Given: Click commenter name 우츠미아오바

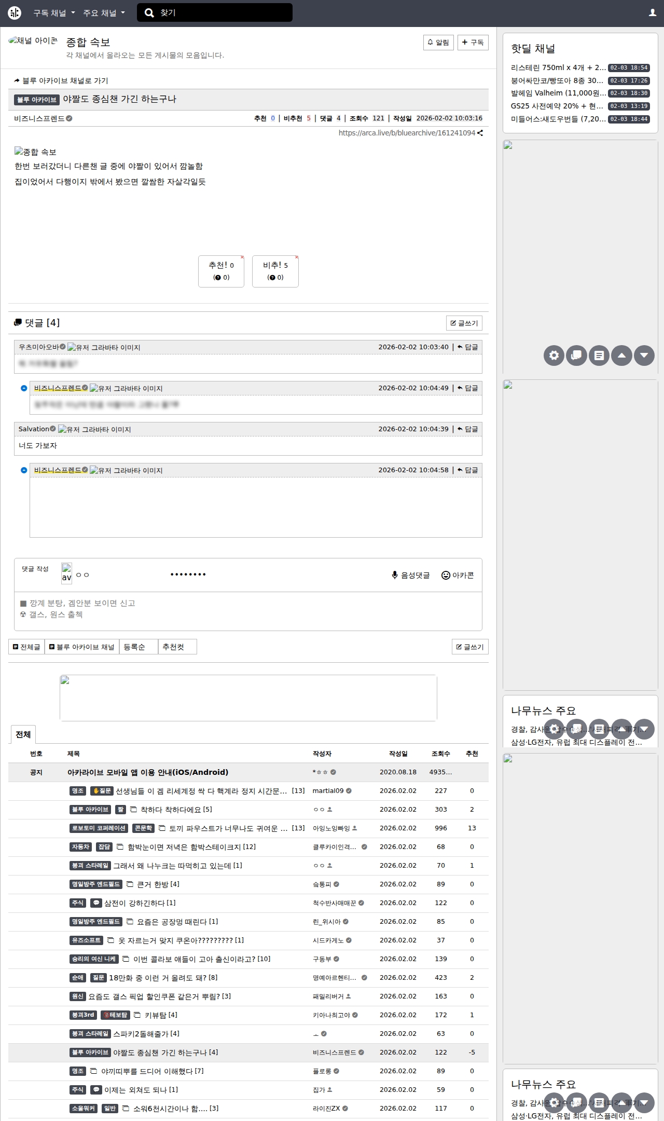Looking at the screenshot, I should pyautogui.click(x=39, y=347).
